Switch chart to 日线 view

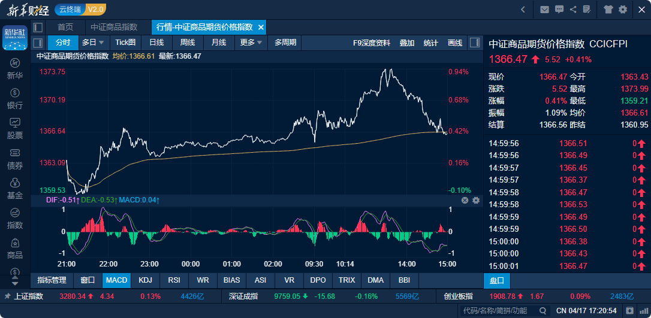(x=156, y=43)
